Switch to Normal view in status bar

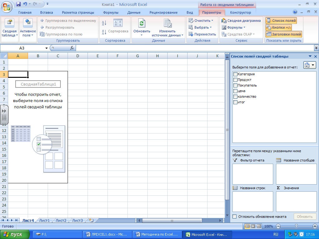coord(247,226)
